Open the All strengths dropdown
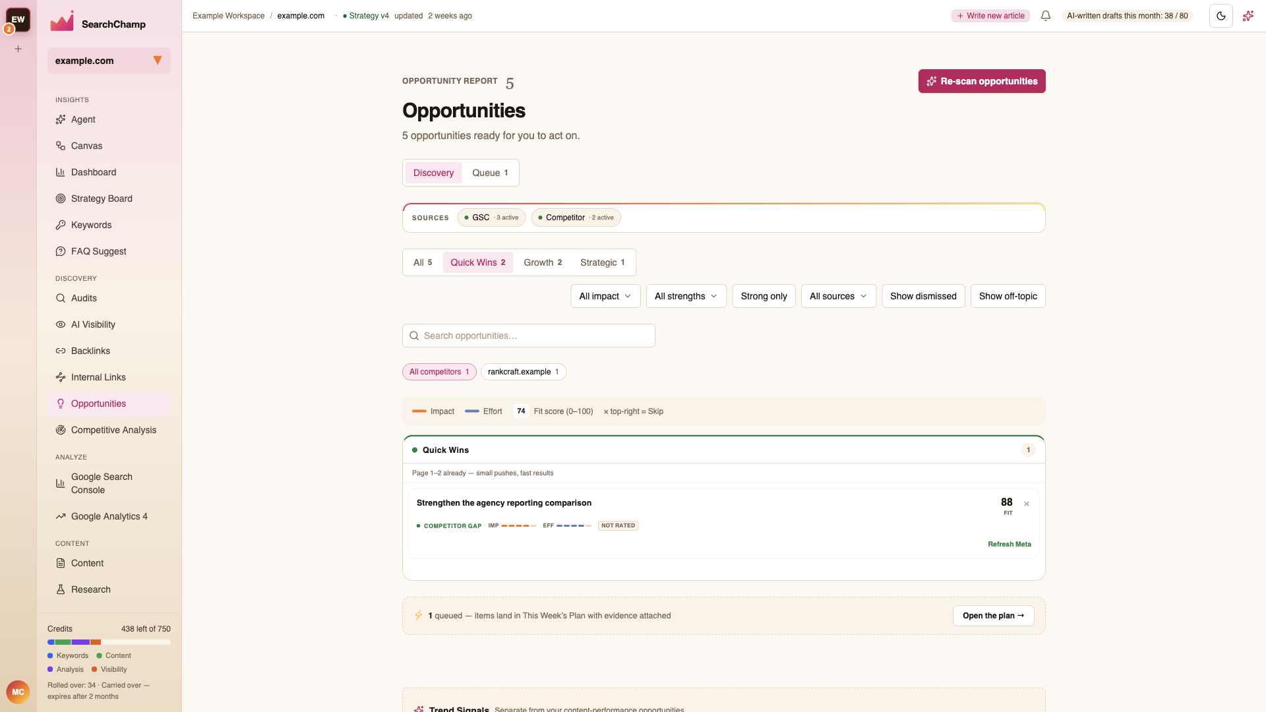Viewport: 1266px width, 712px height. [x=686, y=296]
